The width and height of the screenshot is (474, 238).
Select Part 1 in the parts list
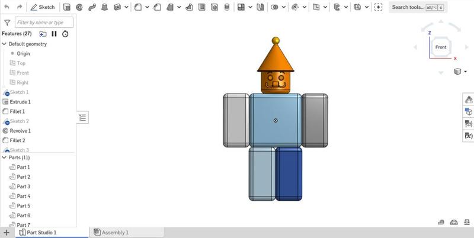coord(23,167)
